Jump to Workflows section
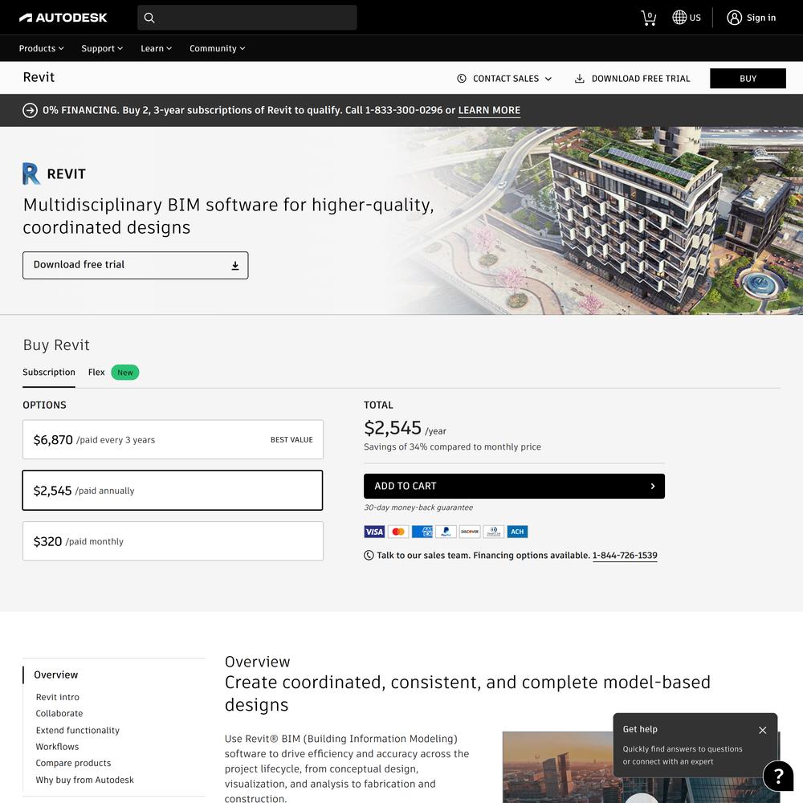The width and height of the screenshot is (803, 803). coord(57,747)
